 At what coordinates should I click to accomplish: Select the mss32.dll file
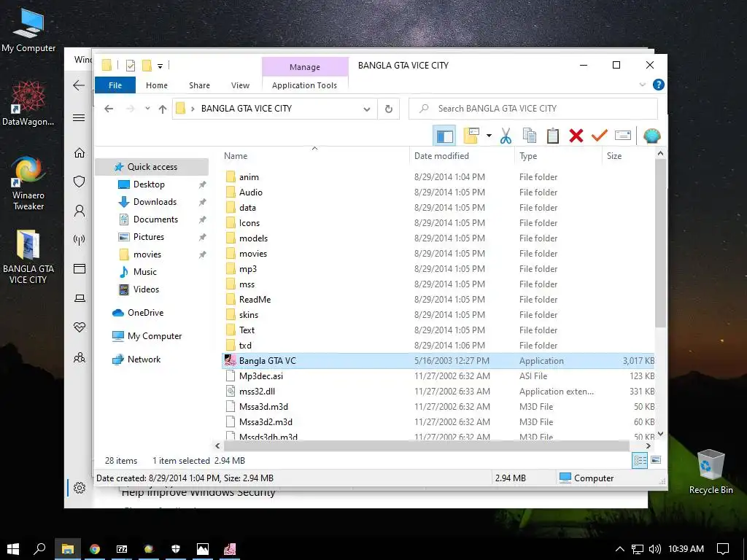[x=438, y=392]
